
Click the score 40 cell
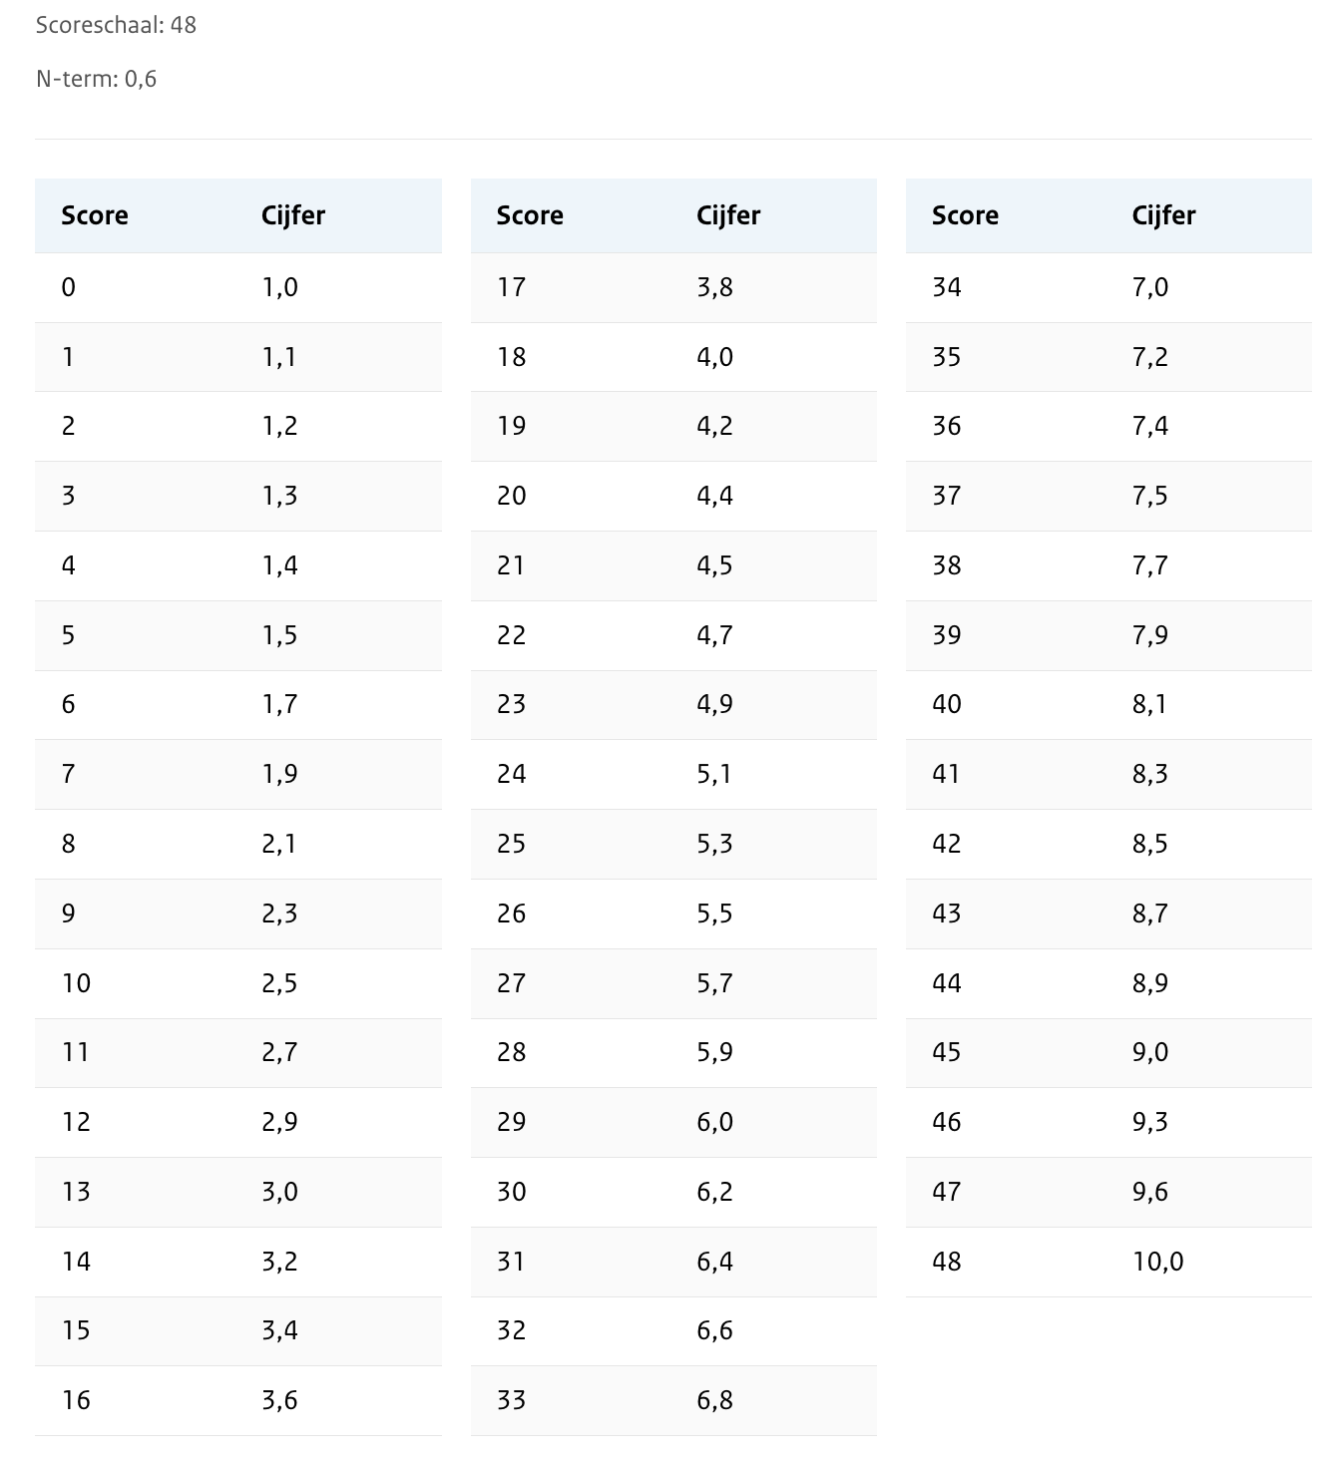point(947,704)
